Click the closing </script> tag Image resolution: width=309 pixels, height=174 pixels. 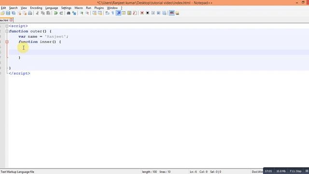19,73
